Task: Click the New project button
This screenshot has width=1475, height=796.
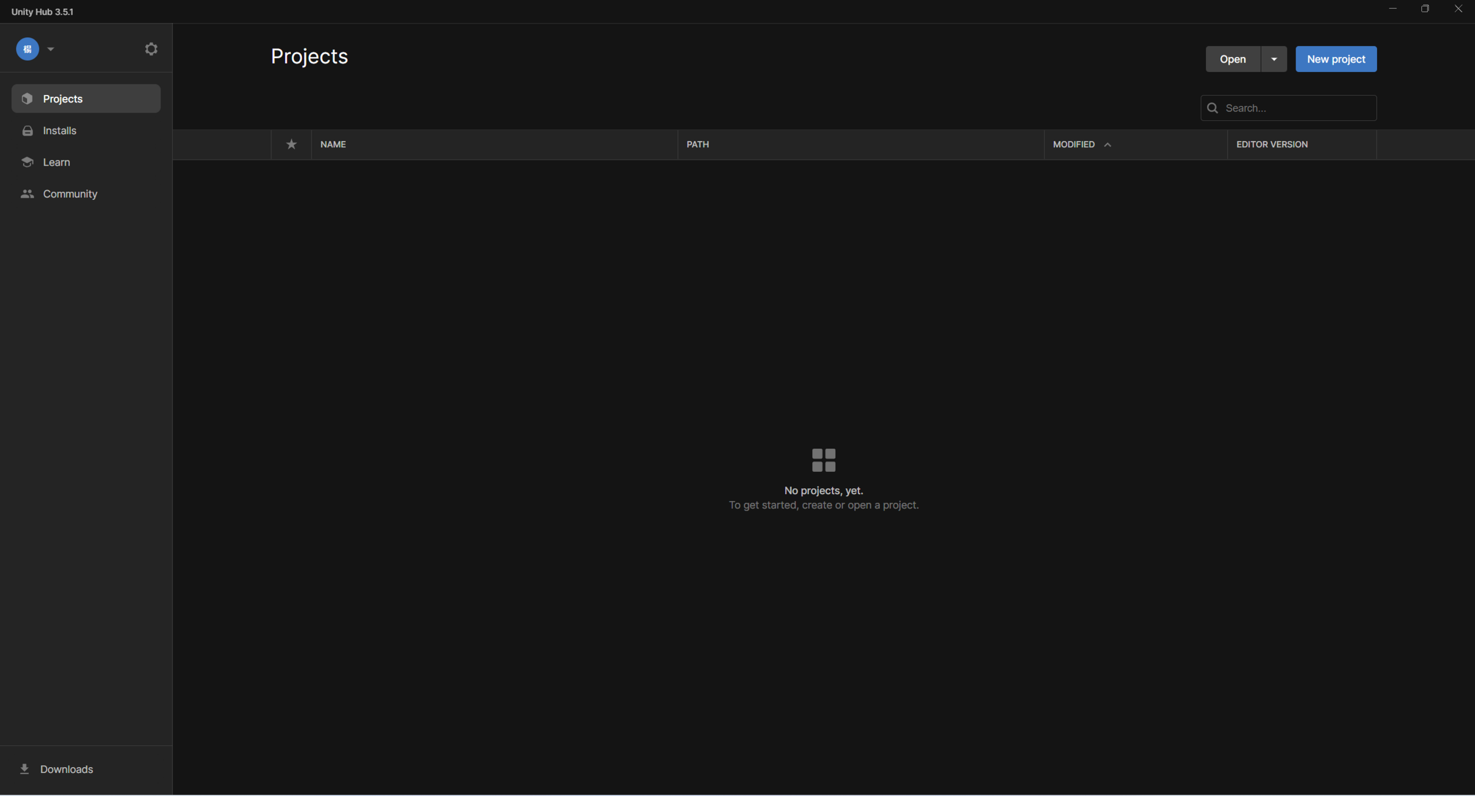Action: pyautogui.click(x=1336, y=59)
